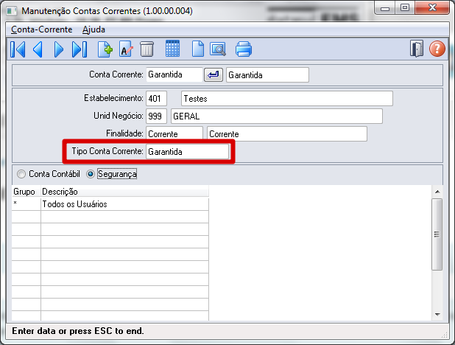Click the Finalidade code field Corrente
This screenshot has width=455, height=345.
[174, 133]
